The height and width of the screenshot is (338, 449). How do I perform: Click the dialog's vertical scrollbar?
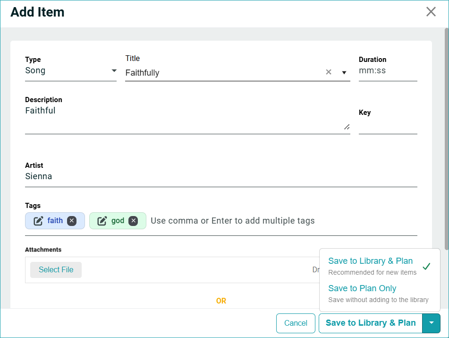446,95
